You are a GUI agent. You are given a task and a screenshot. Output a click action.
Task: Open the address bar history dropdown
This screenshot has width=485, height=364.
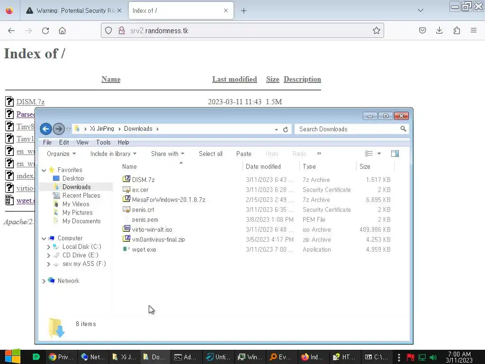tap(276, 129)
